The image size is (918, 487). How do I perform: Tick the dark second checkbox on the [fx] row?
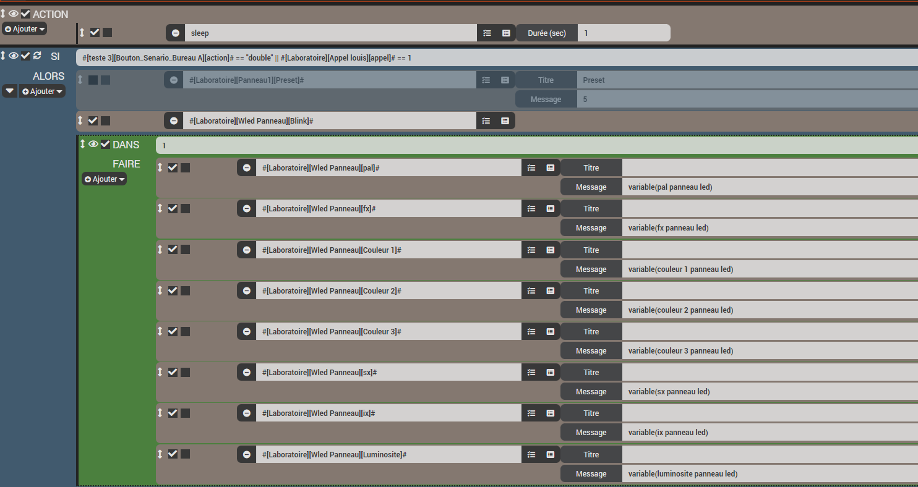click(x=185, y=208)
